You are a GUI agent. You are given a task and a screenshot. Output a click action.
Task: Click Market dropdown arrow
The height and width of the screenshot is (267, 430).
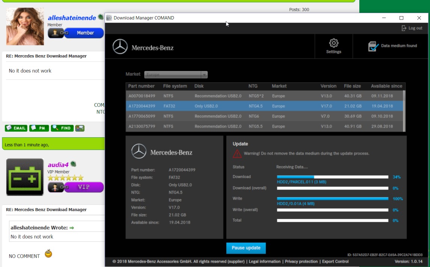204,74
